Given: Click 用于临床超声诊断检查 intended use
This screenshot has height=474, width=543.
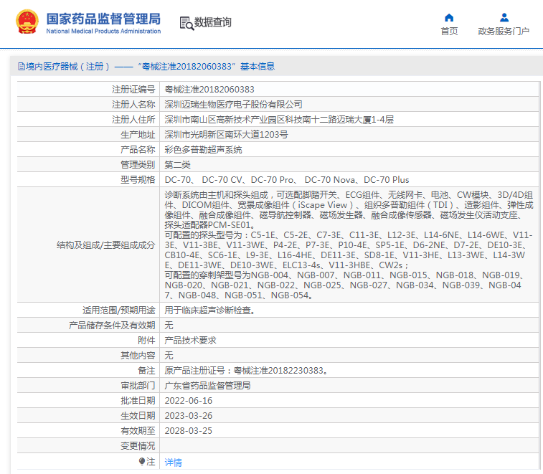Looking at the screenshot, I should pyautogui.click(x=210, y=311).
